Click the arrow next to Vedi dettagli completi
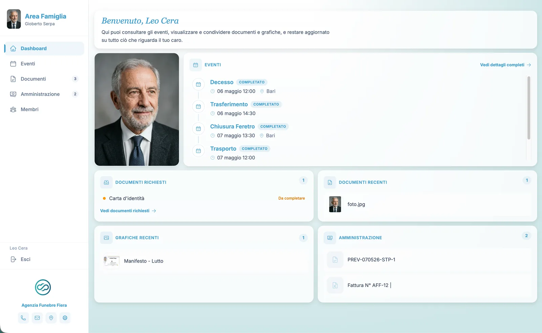This screenshot has height=333, width=542. 529,65
